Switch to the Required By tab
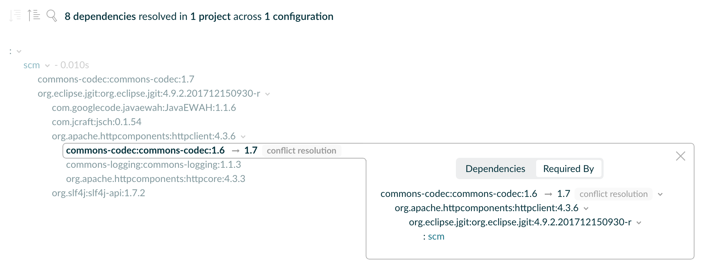Viewport: 703px width, 268px height. 568,168
